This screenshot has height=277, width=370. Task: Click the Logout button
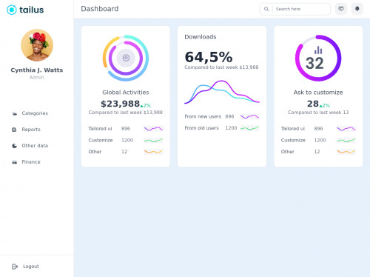(x=25, y=267)
